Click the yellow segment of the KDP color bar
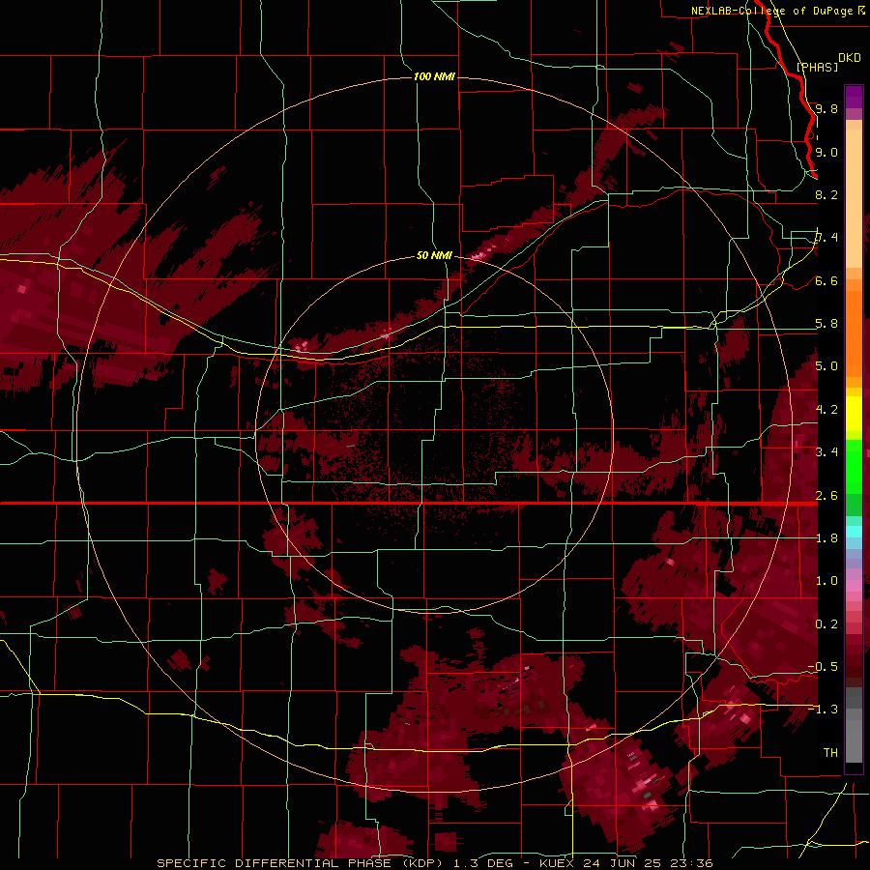The height and width of the screenshot is (870, 870). point(854,414)
